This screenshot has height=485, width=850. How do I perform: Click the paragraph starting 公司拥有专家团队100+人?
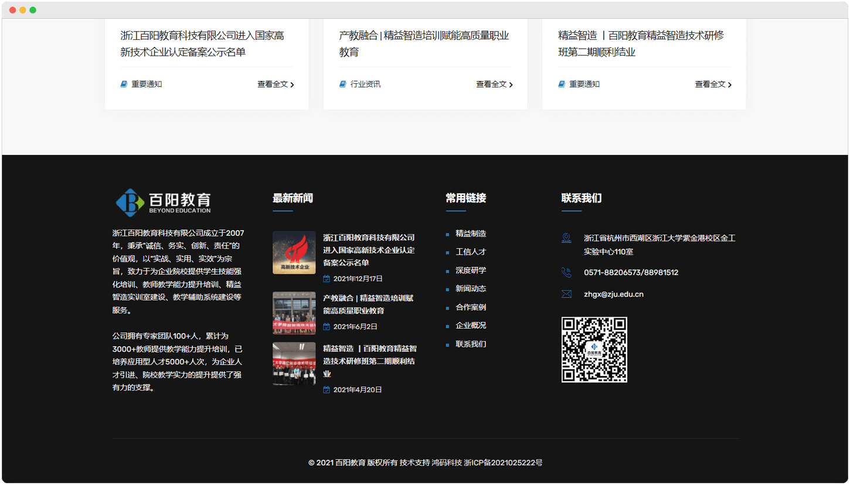coord(177,362)
